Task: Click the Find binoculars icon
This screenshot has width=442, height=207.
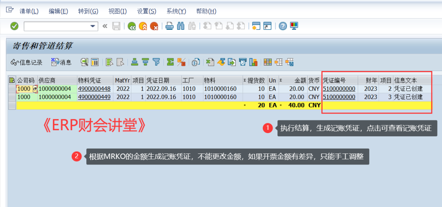Action: point(180,26)
